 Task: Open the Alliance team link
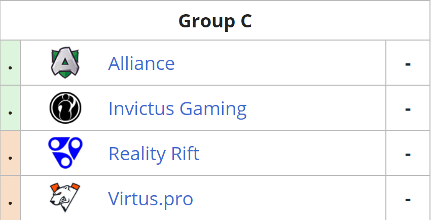(x=141, y=63)
